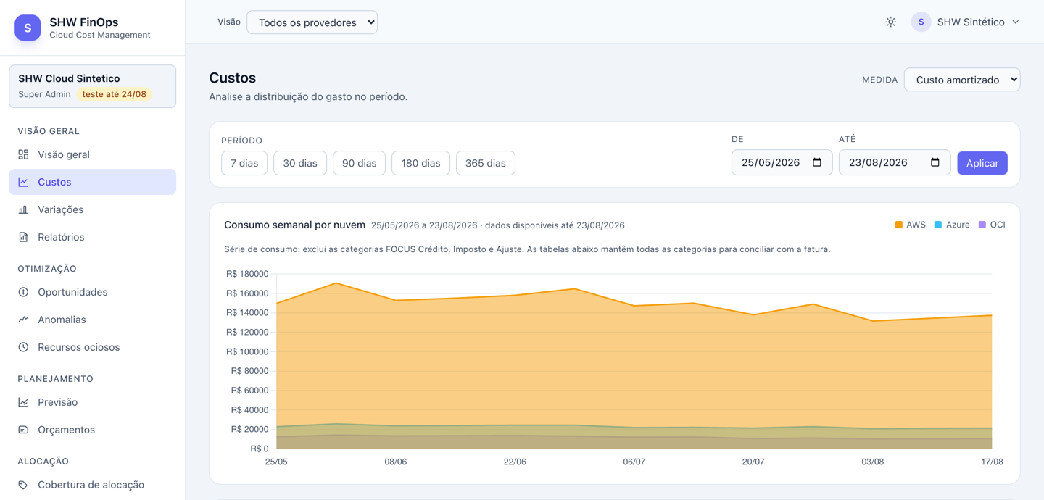Image resolution: width=1044 pixels, height=500 pixels.
Task: Open the Visão providers dropdown
Action: (x=312, y=22)
